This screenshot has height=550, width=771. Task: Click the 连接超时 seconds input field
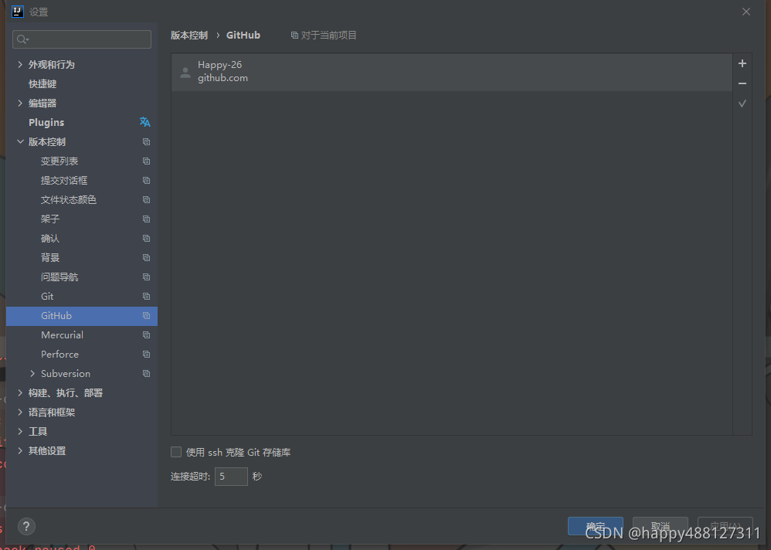point(231,477)
